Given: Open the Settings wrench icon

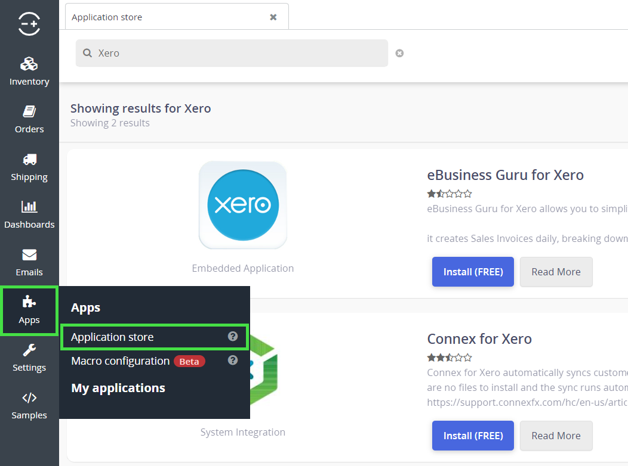Looking at the screenshot, I should pyautogui.click(x=29, y=350).
